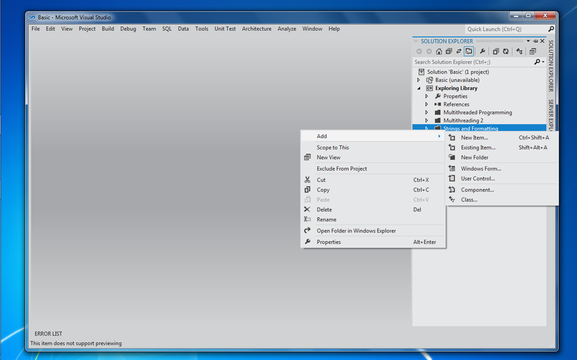Click the Home icon in Solution Explorer toolbar

439,51
